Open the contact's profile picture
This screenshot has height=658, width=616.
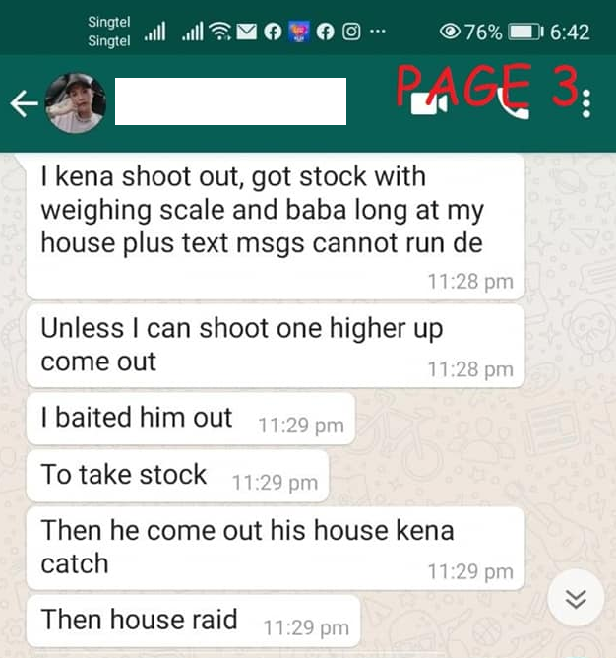pyautogui.click(x=76, y=103)
